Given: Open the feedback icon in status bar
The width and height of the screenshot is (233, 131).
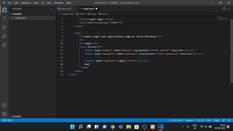Looking at the screenshot, I should pyautogui.click(x=224, y=120).
